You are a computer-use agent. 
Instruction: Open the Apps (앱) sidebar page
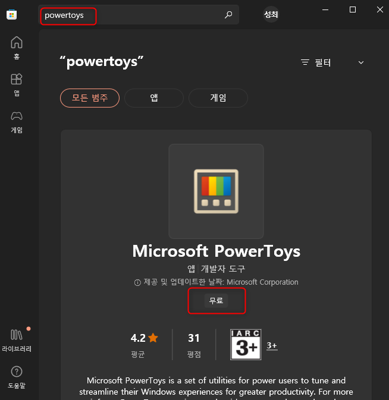coord(17,84)
